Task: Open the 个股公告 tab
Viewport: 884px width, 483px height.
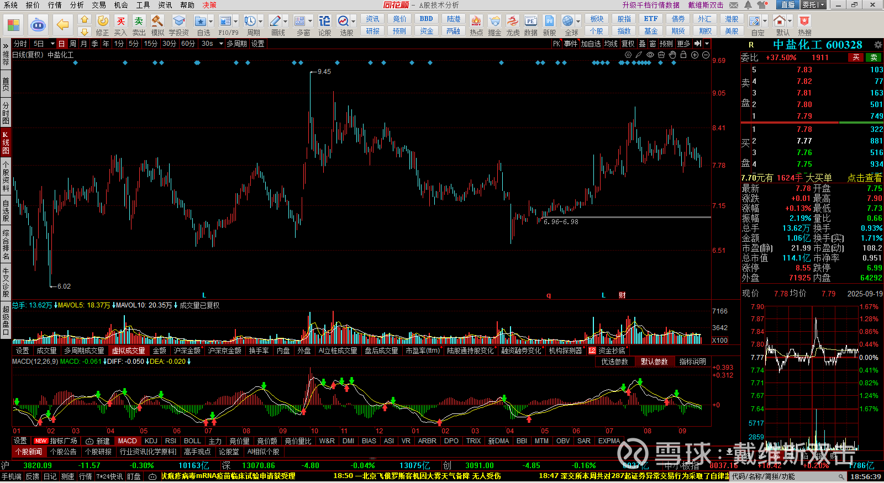Action: pos(64,452)
